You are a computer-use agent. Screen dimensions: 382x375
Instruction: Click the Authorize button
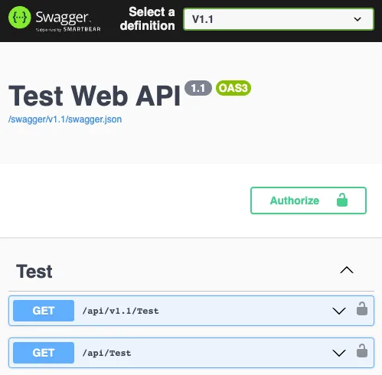[309, 201]
